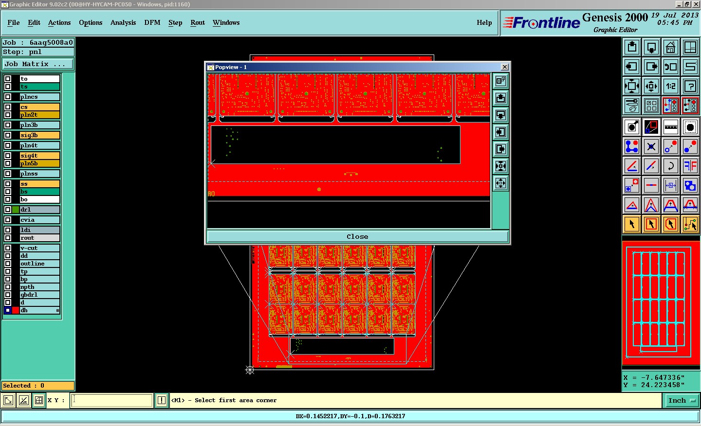This screenshot has height=426, width=701.
Task: Open the File menu
Action: pos(14,23)
